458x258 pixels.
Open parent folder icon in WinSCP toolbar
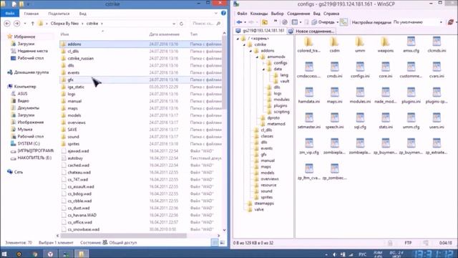(265, 22)
